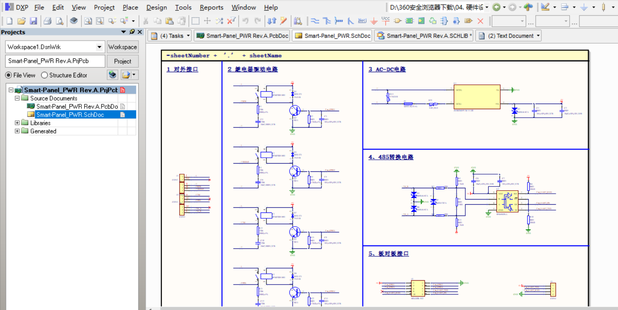This screenshot has width=618, height=310.
Task: Switch to Smart-Panel_PWR.SchDoc document tab
Action: [332, 36]
